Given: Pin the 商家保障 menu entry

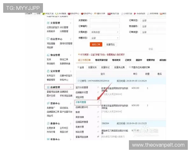Looking at the screenshot, I should tap(98, 117).
